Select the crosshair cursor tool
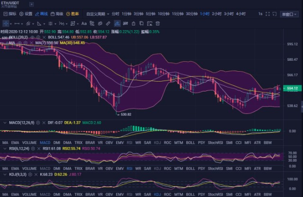 [6, 24]
